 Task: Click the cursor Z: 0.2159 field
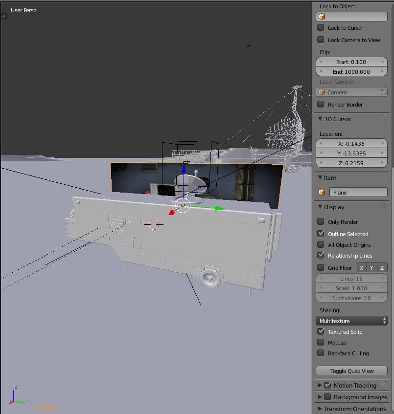pyautogui.click(x=351, y=163)
